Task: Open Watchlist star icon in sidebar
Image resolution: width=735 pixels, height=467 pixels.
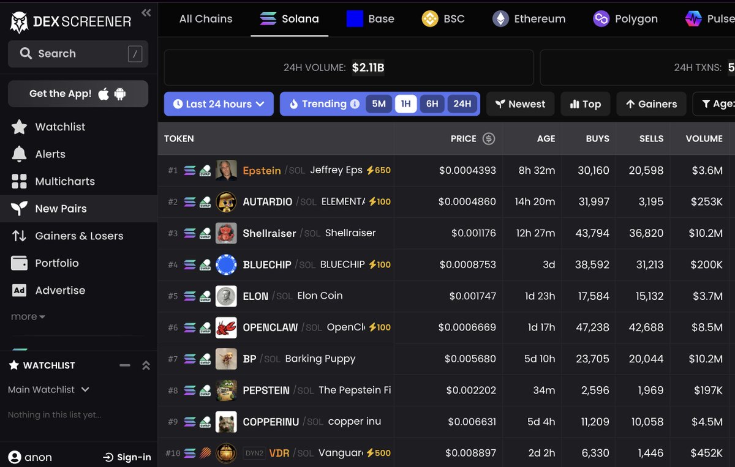Action: coord(20,127)
